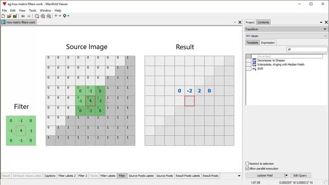This screenshot has height=185, width=329.
Task: Click the forward arrow toolbar icon
Action: click(29, 16)
